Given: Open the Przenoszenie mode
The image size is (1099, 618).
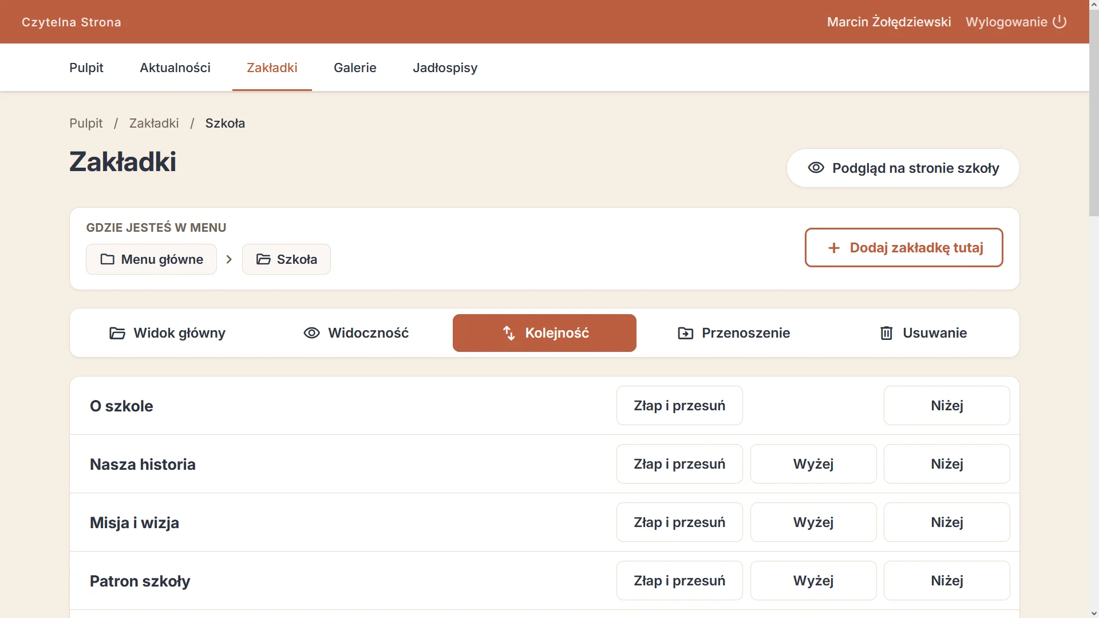Looking at the screenshot, I should pos(733,333).
